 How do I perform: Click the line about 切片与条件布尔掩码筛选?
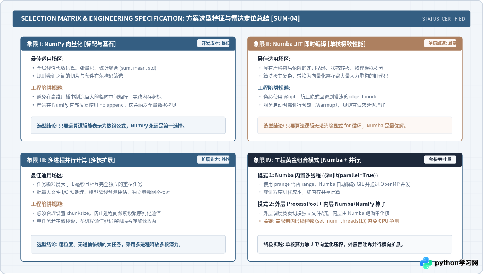point(77,76)
